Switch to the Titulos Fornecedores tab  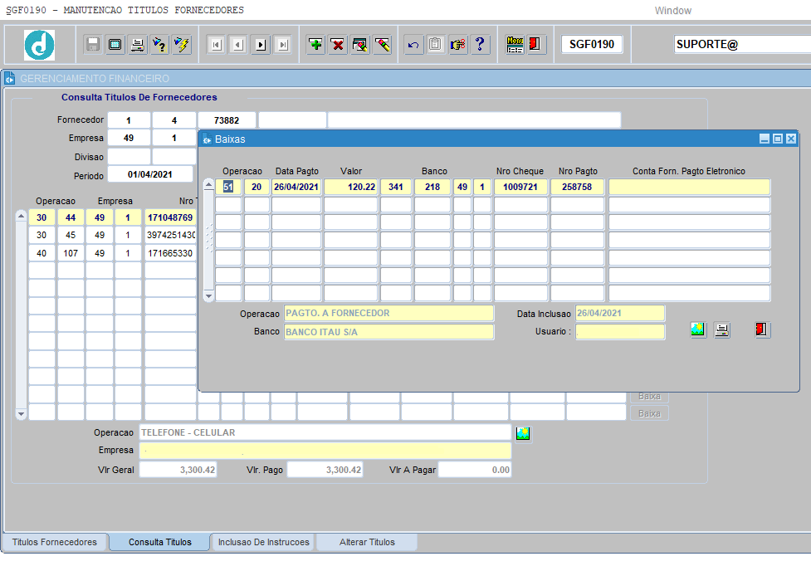(x=55, y=542)
